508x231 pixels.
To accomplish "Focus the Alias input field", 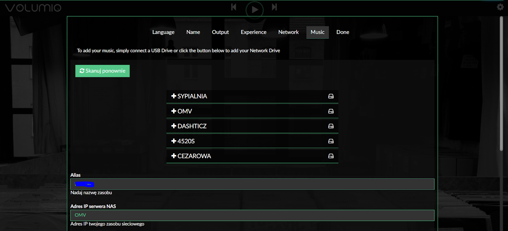I will [252, 184].
